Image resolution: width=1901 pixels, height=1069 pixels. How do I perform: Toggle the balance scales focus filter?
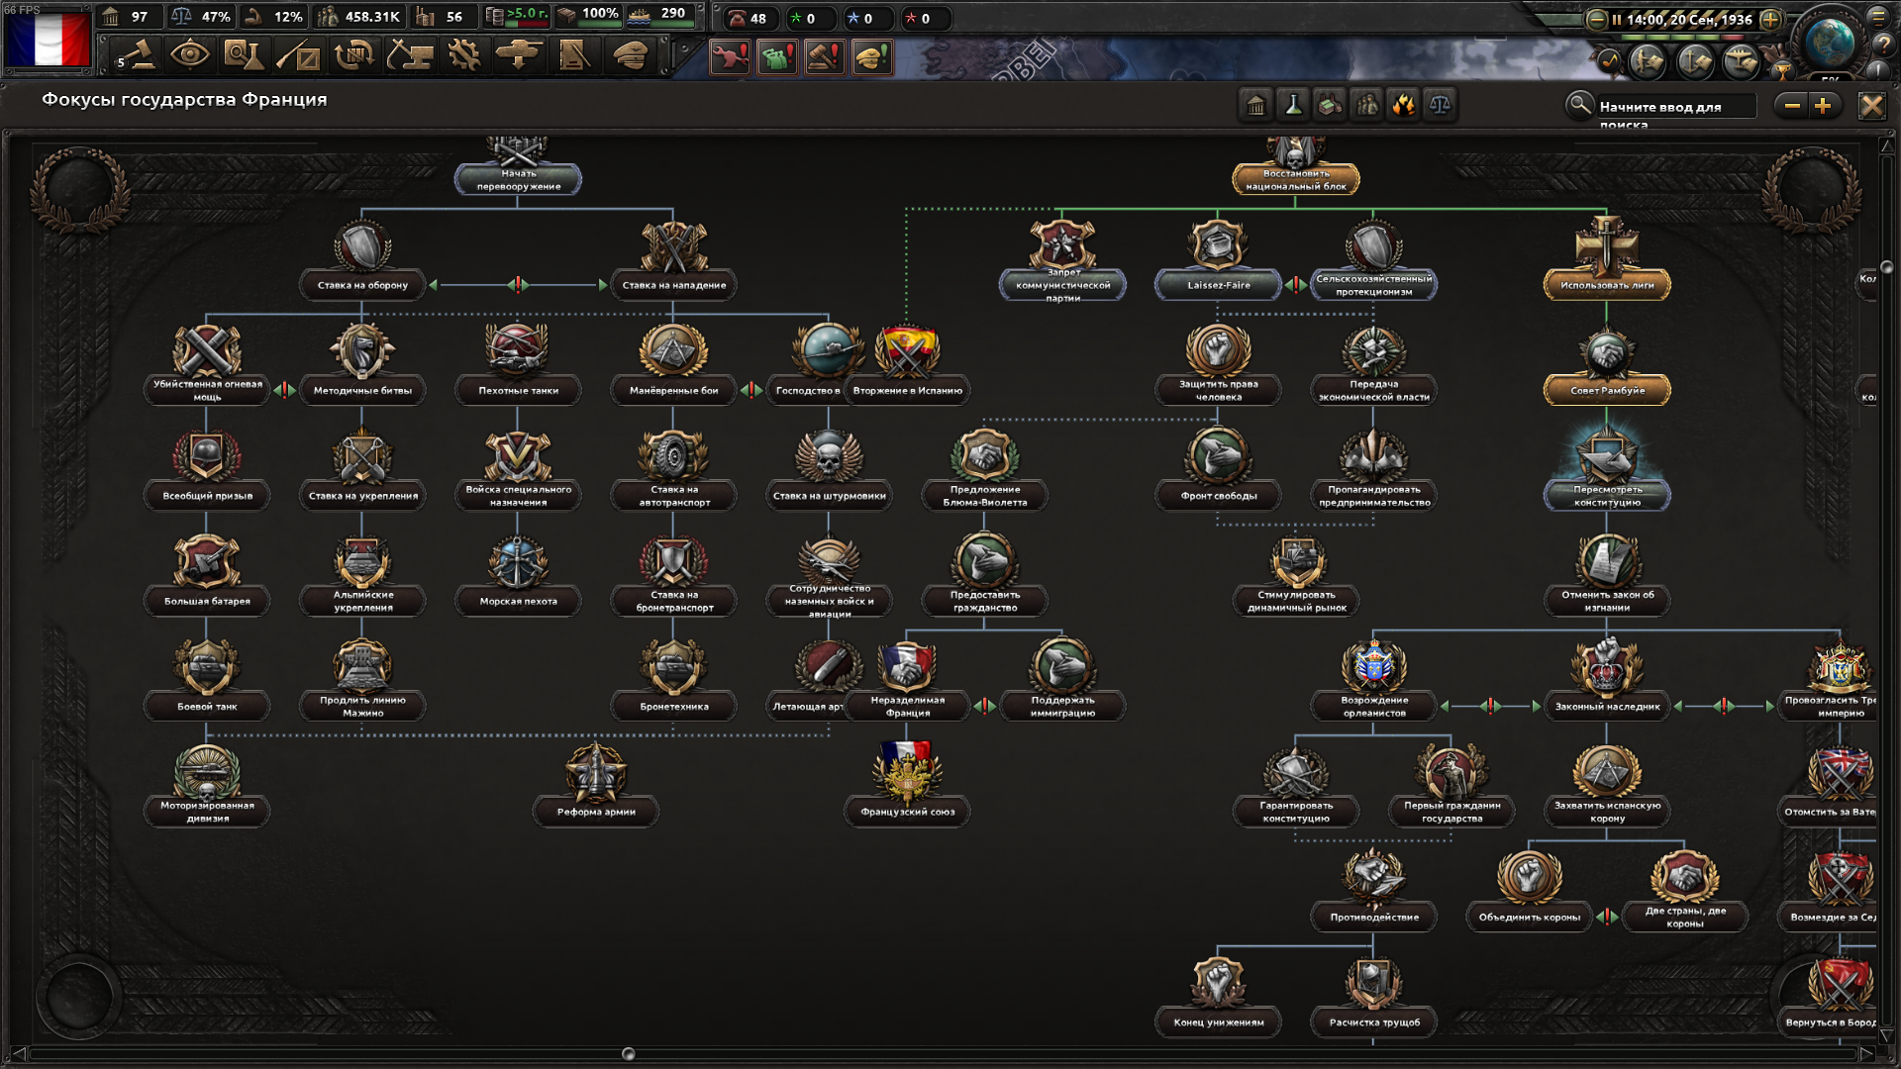point(1440,105)
